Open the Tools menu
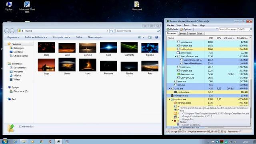 point(187,26)
